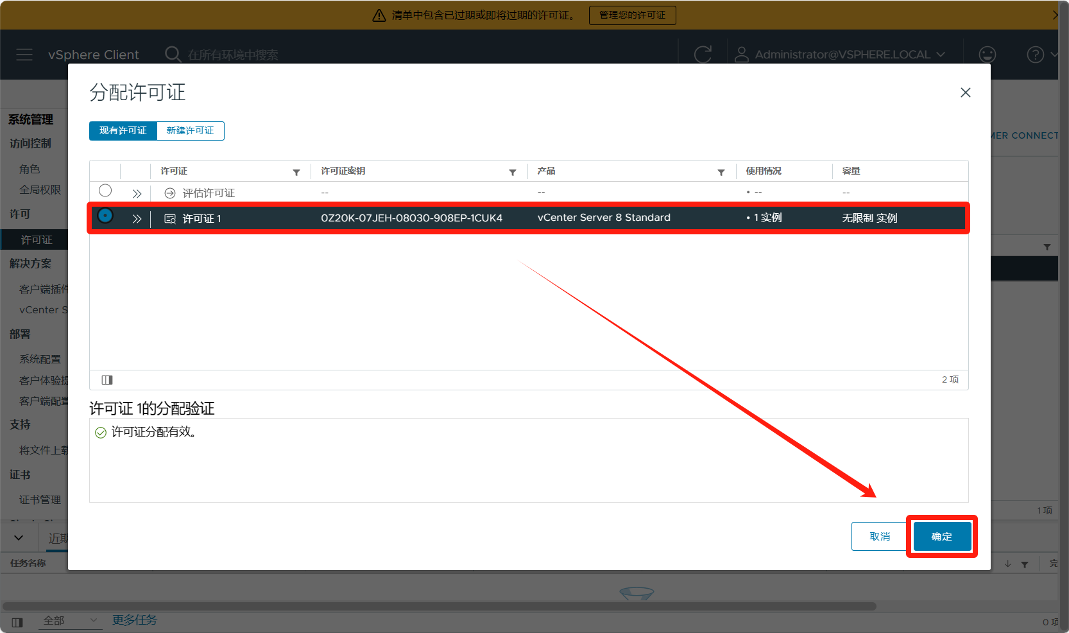
Task: Open the column chooser icon below table
Action: [107, 380]
